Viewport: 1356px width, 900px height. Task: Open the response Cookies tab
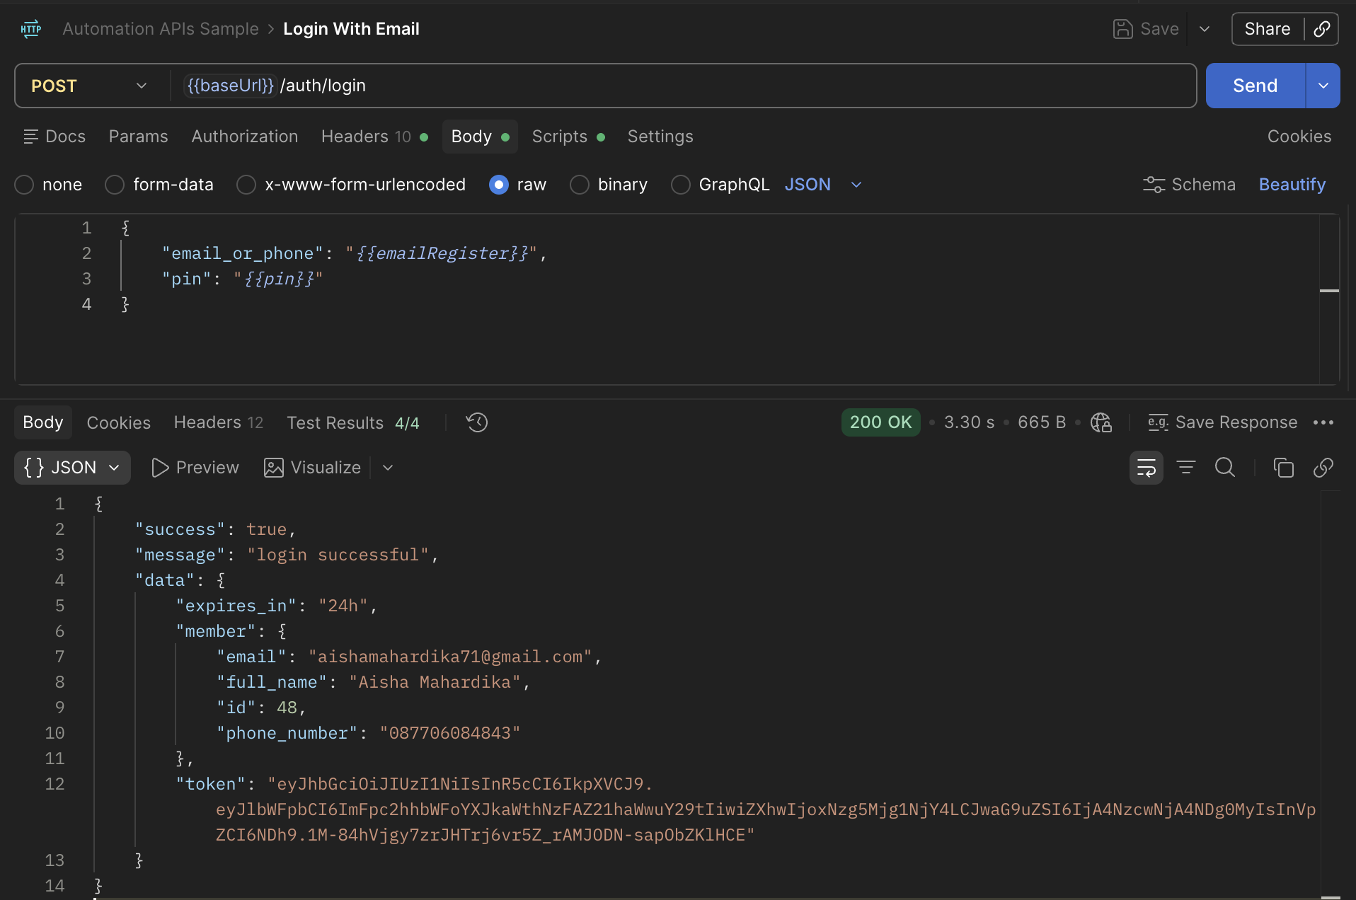coord(119,422)
